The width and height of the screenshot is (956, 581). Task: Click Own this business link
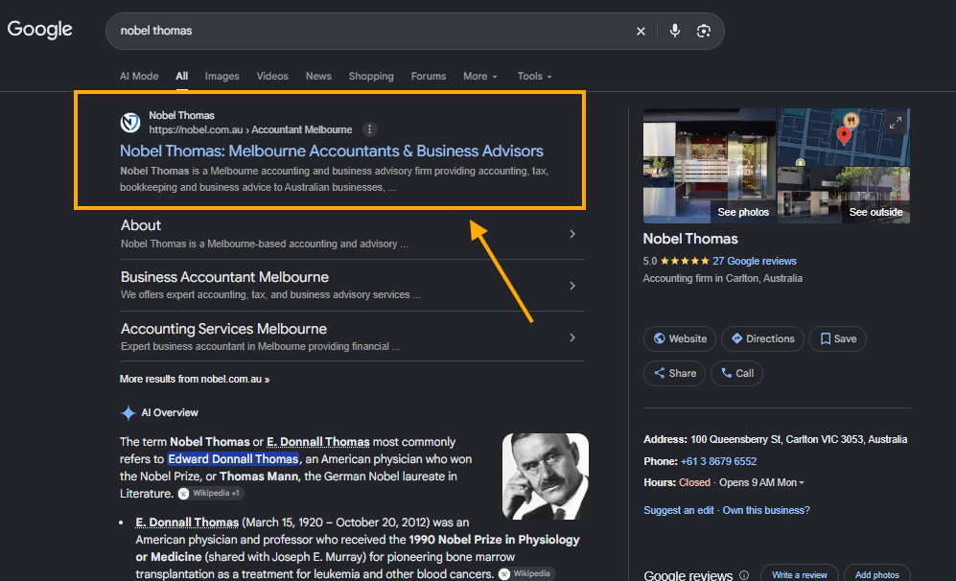766,510
